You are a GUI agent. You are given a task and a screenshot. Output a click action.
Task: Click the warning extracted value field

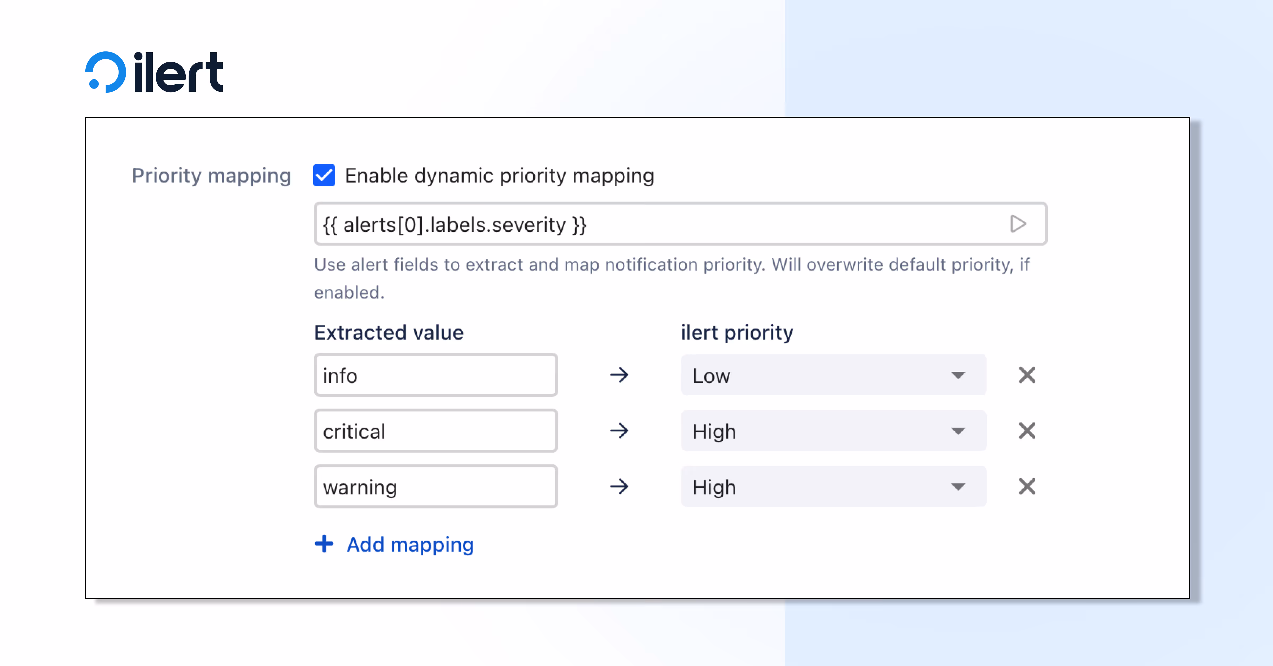(435, 487)
